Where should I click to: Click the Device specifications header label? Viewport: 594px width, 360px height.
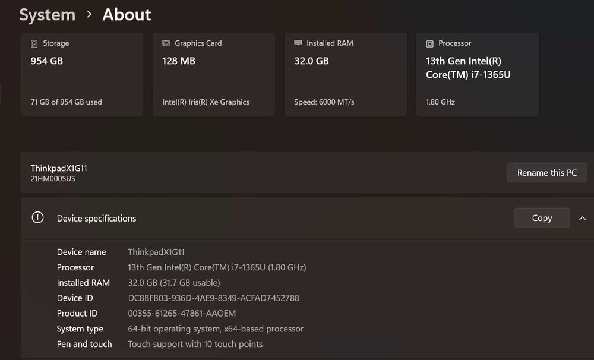click(96, 219)
